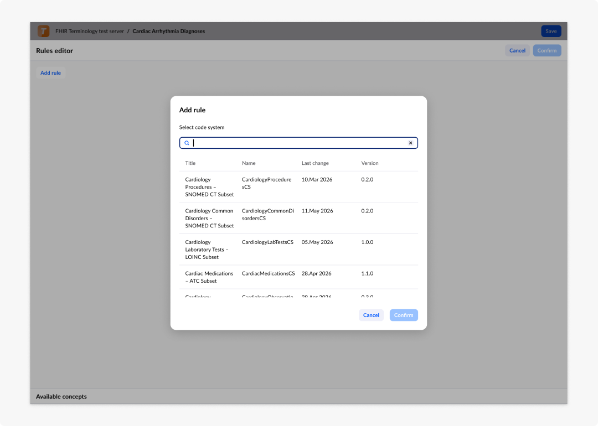Click version 1.0.0 cell
This screenshot has height=426, width=598.
click(x=367, y=242)
